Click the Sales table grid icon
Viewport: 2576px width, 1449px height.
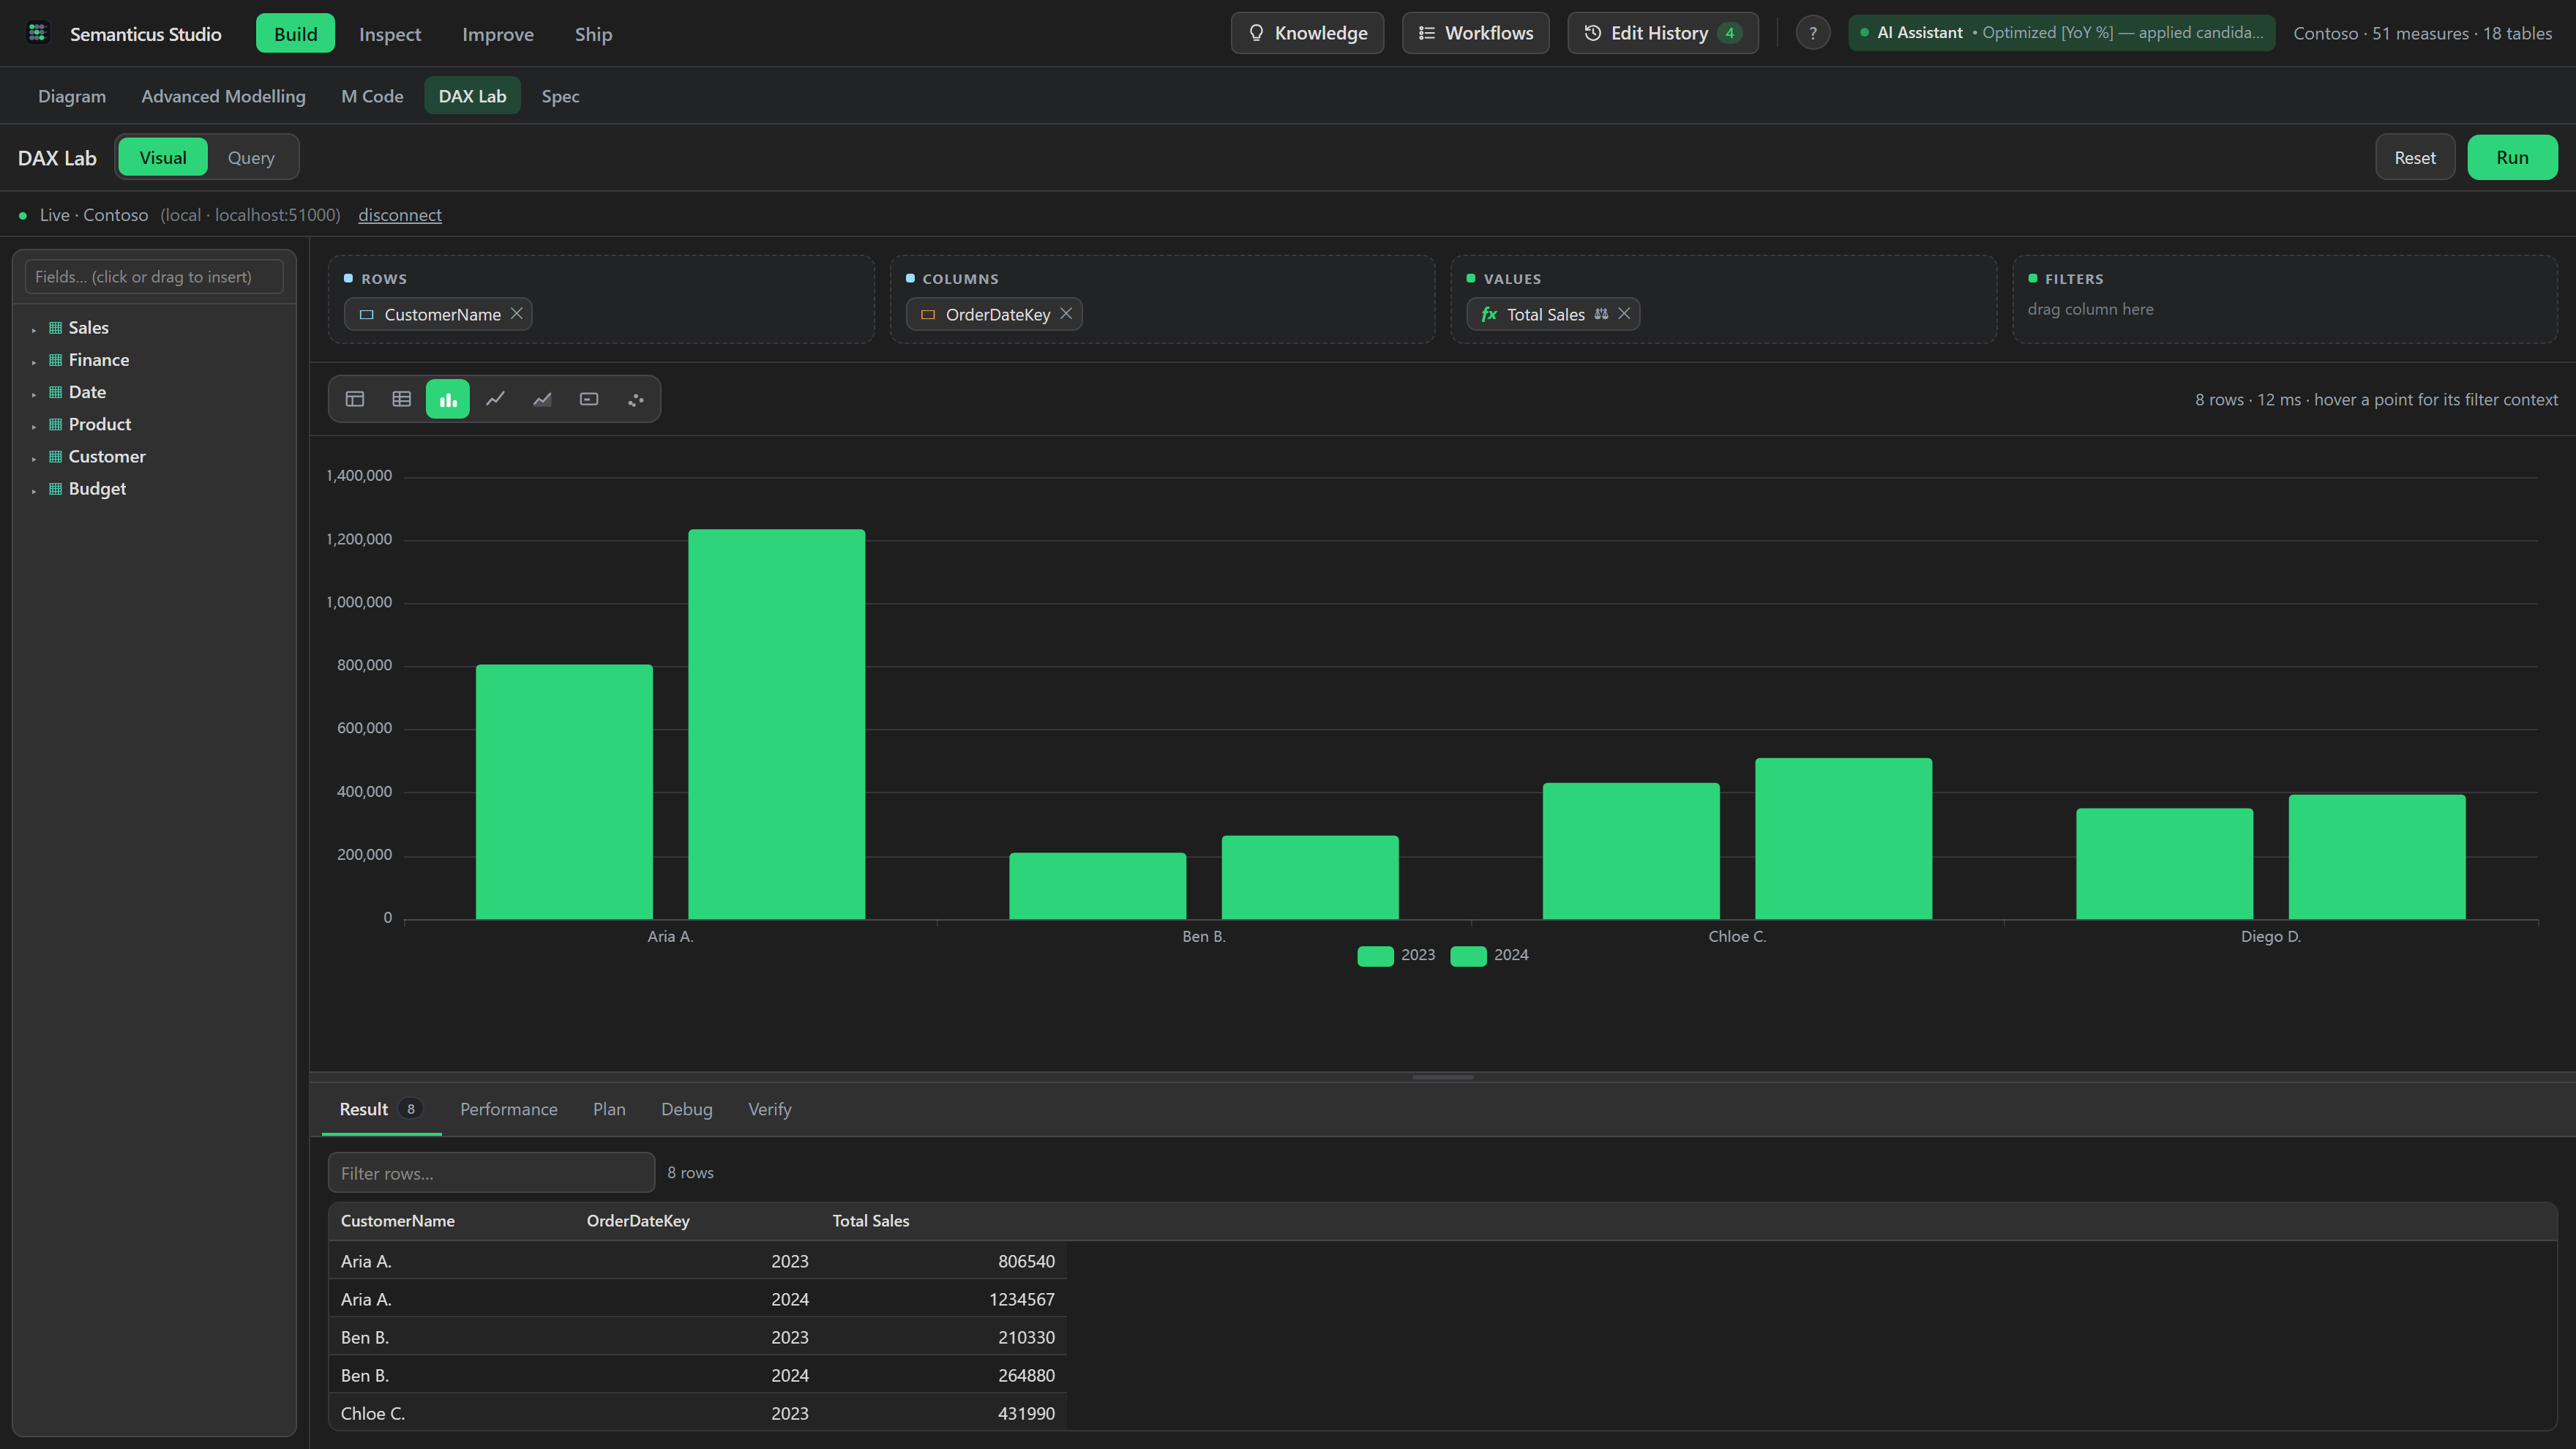pyautogui.click(x=56, y=328)
